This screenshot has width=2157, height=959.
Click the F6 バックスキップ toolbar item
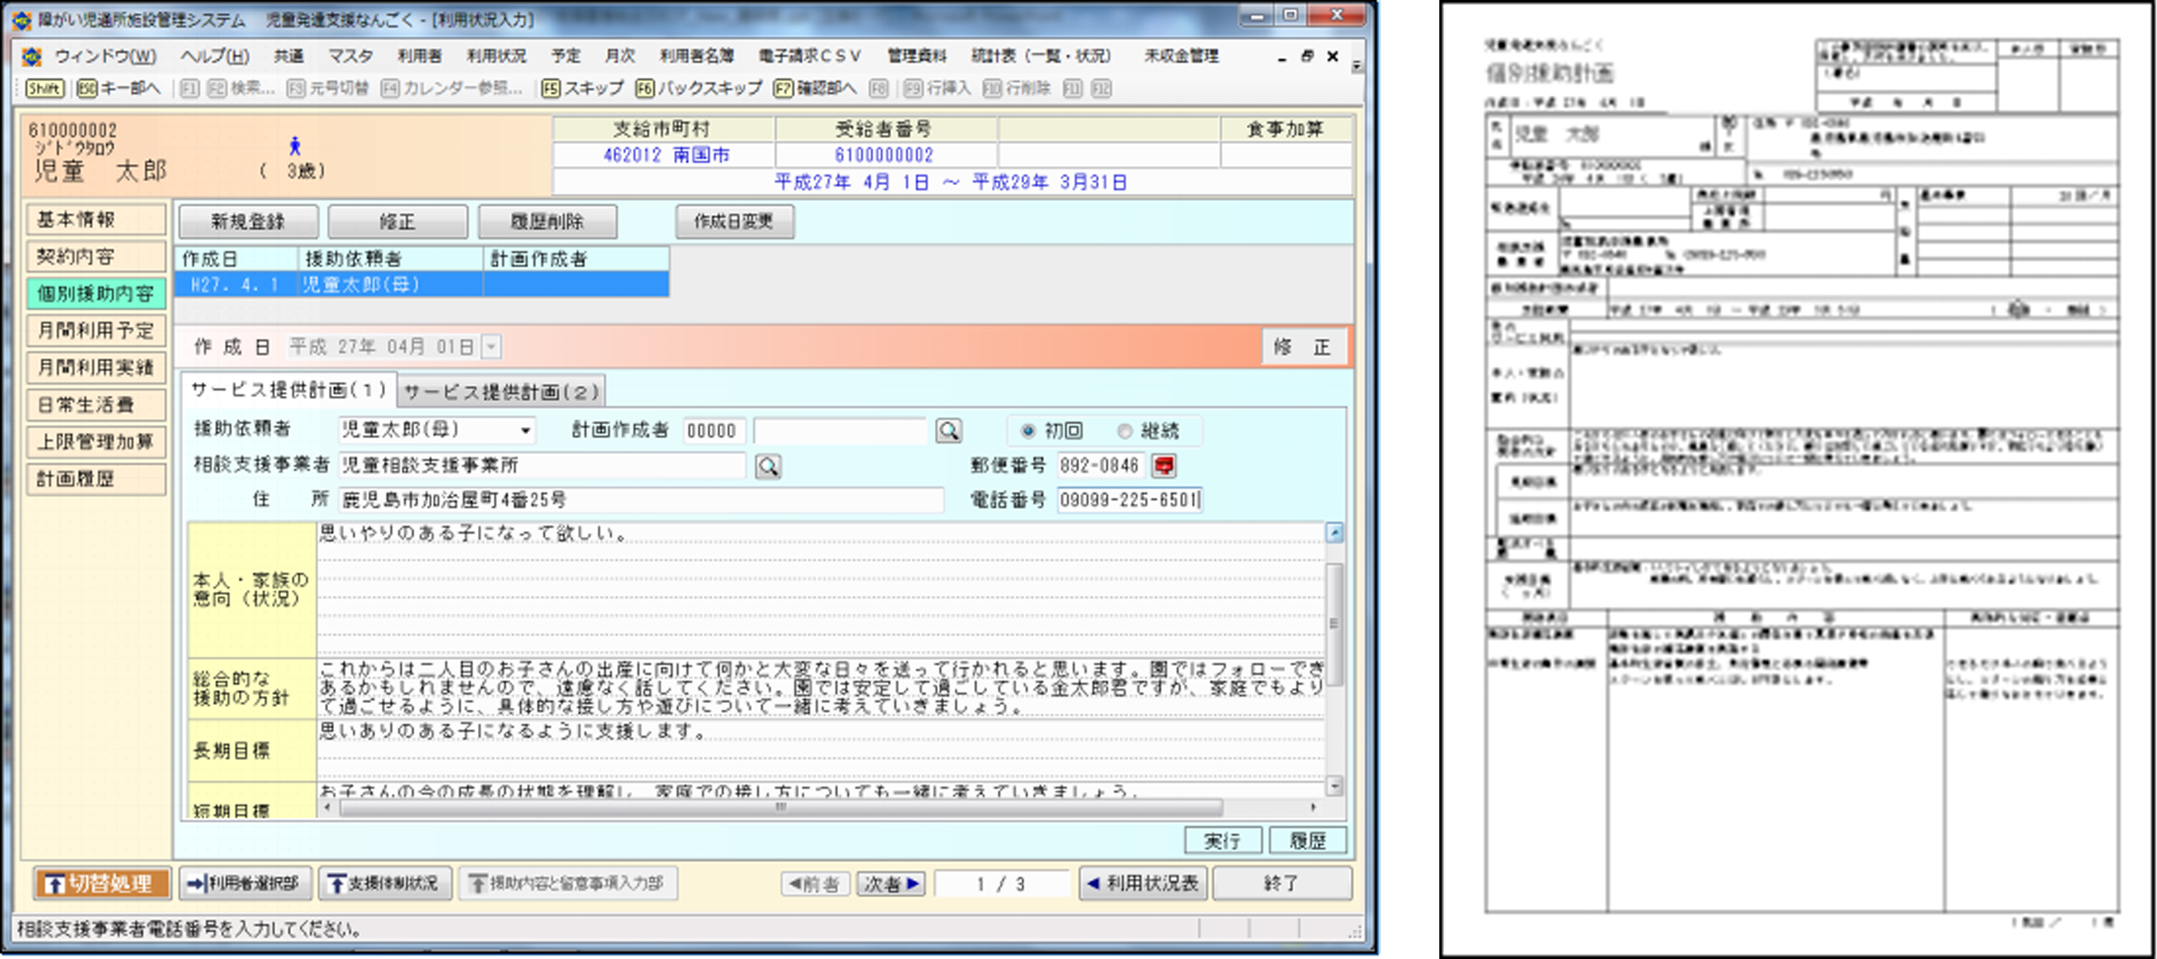click(x=699, y=88)
